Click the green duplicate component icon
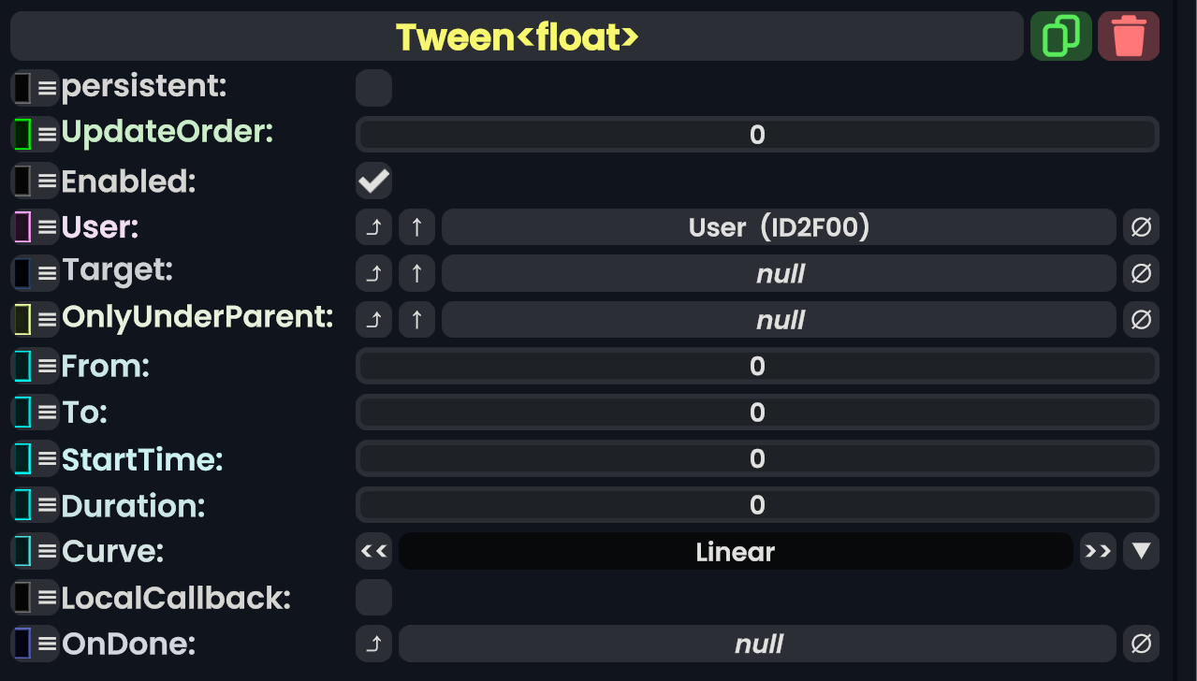1197x681 pixels. coord(1060,36)
